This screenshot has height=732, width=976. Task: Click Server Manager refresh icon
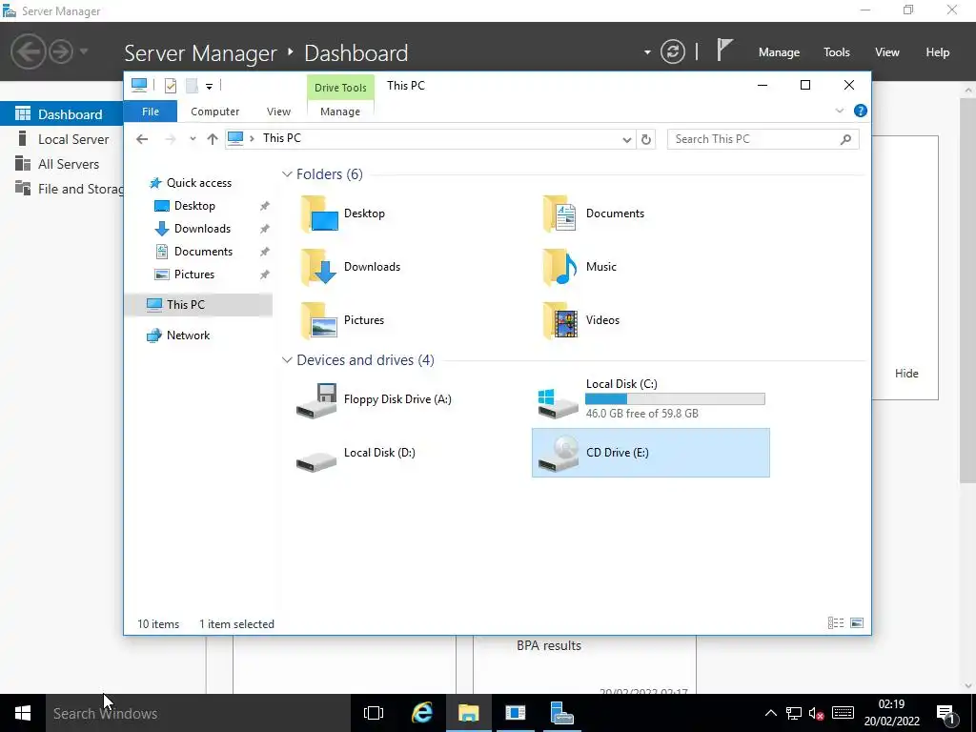(x=673, y=51)
